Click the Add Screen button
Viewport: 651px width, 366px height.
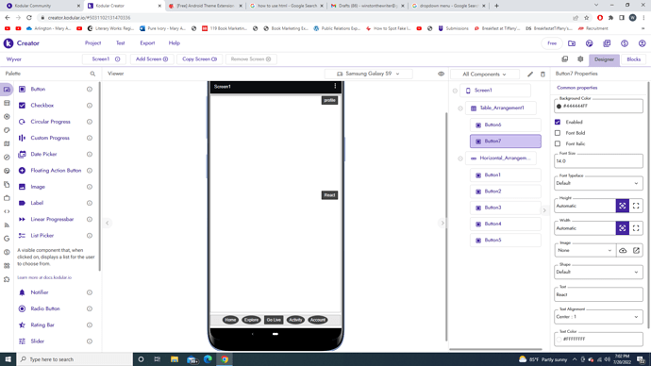tap(152, 59)
